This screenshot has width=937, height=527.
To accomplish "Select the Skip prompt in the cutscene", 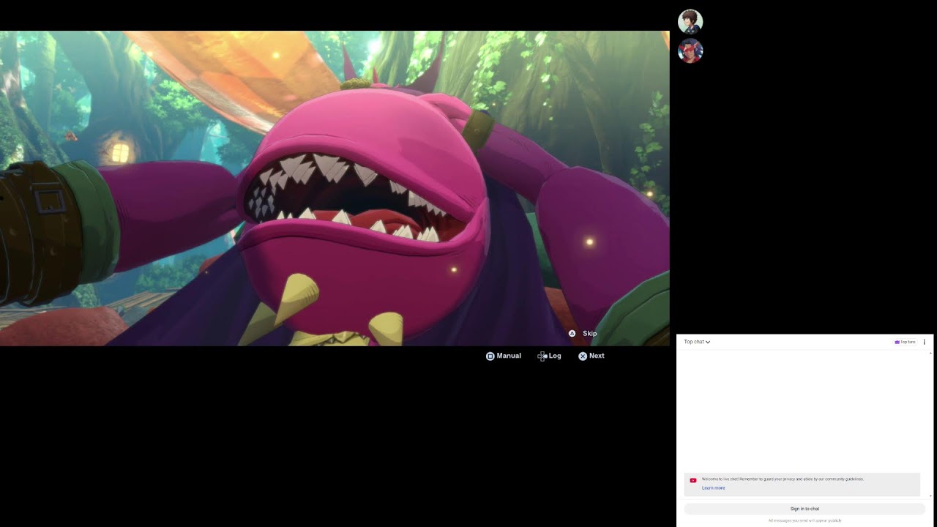I will coord(590,334).
